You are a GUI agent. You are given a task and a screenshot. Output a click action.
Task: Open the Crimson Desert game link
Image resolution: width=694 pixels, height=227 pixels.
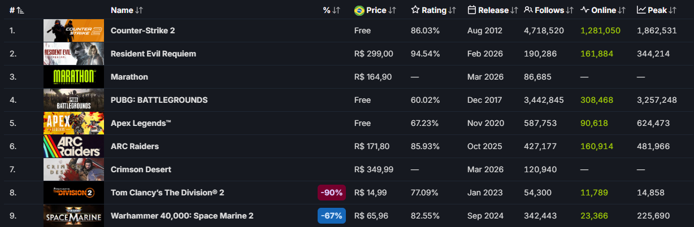141,169
